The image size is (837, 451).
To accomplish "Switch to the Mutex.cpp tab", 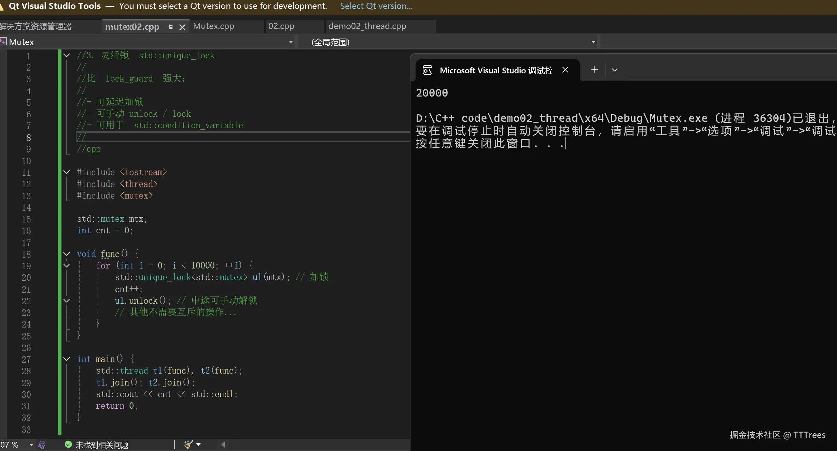I will [x=213, y=26].
